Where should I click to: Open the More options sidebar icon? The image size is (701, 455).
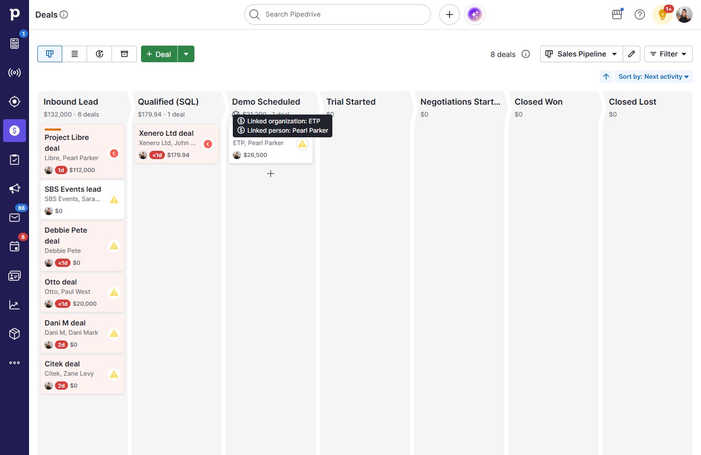(x=15, y=363)
